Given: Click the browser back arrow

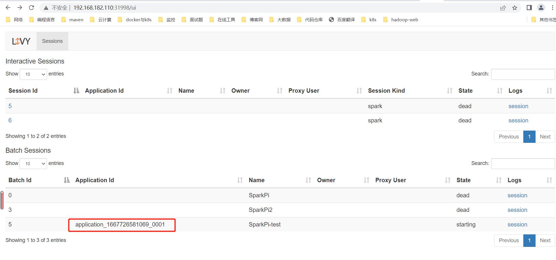Looking at the screenshot, I should (8, 8).
